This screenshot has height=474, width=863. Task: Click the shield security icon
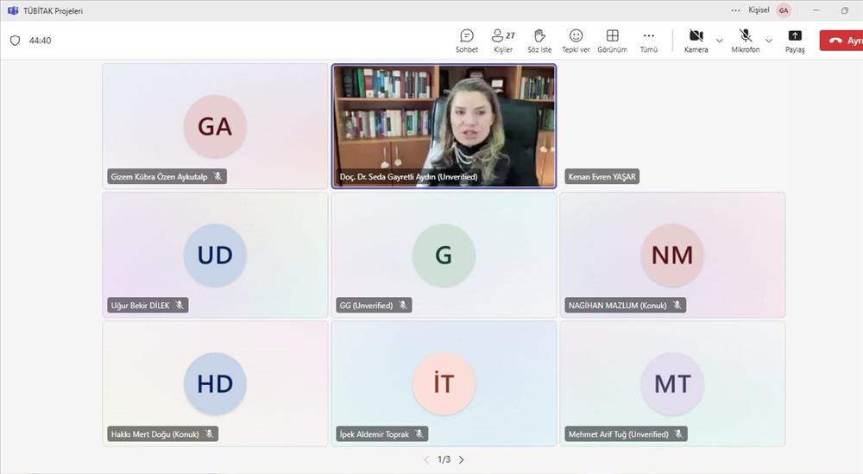(x=15, y=41)
